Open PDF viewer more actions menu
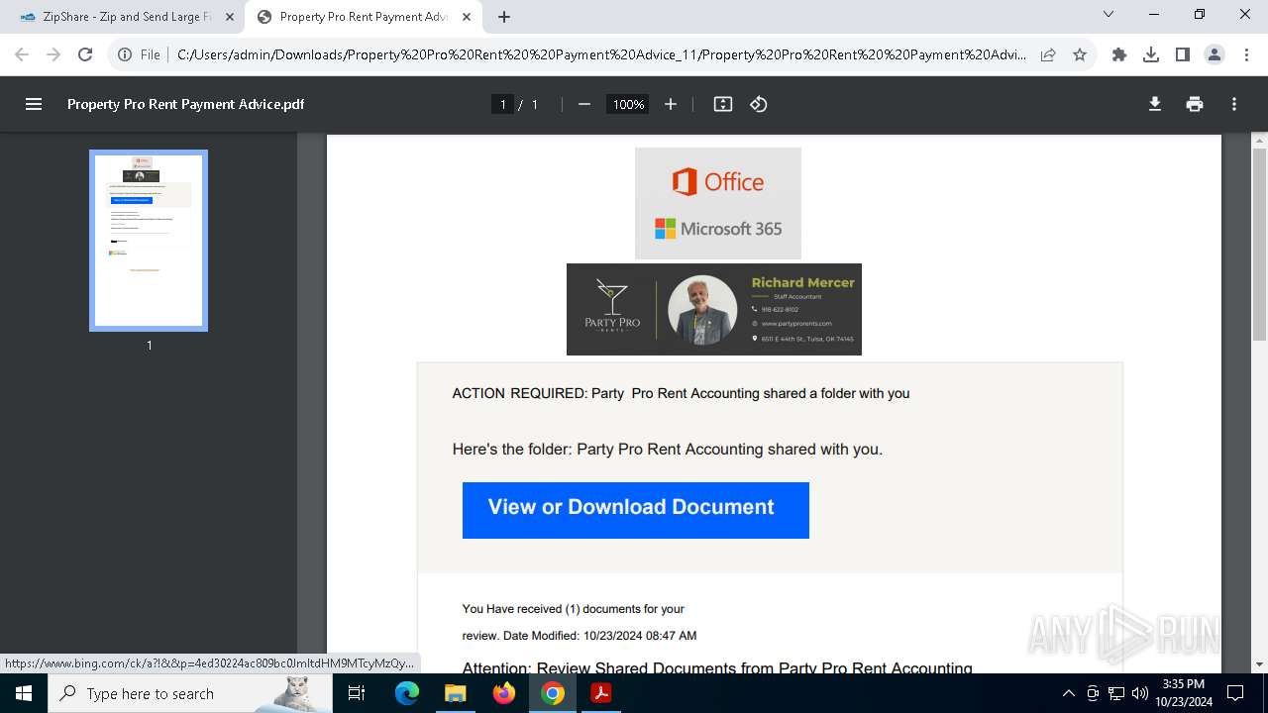The width and height of the screenshot is (1268, 713). coord(1234,104)
